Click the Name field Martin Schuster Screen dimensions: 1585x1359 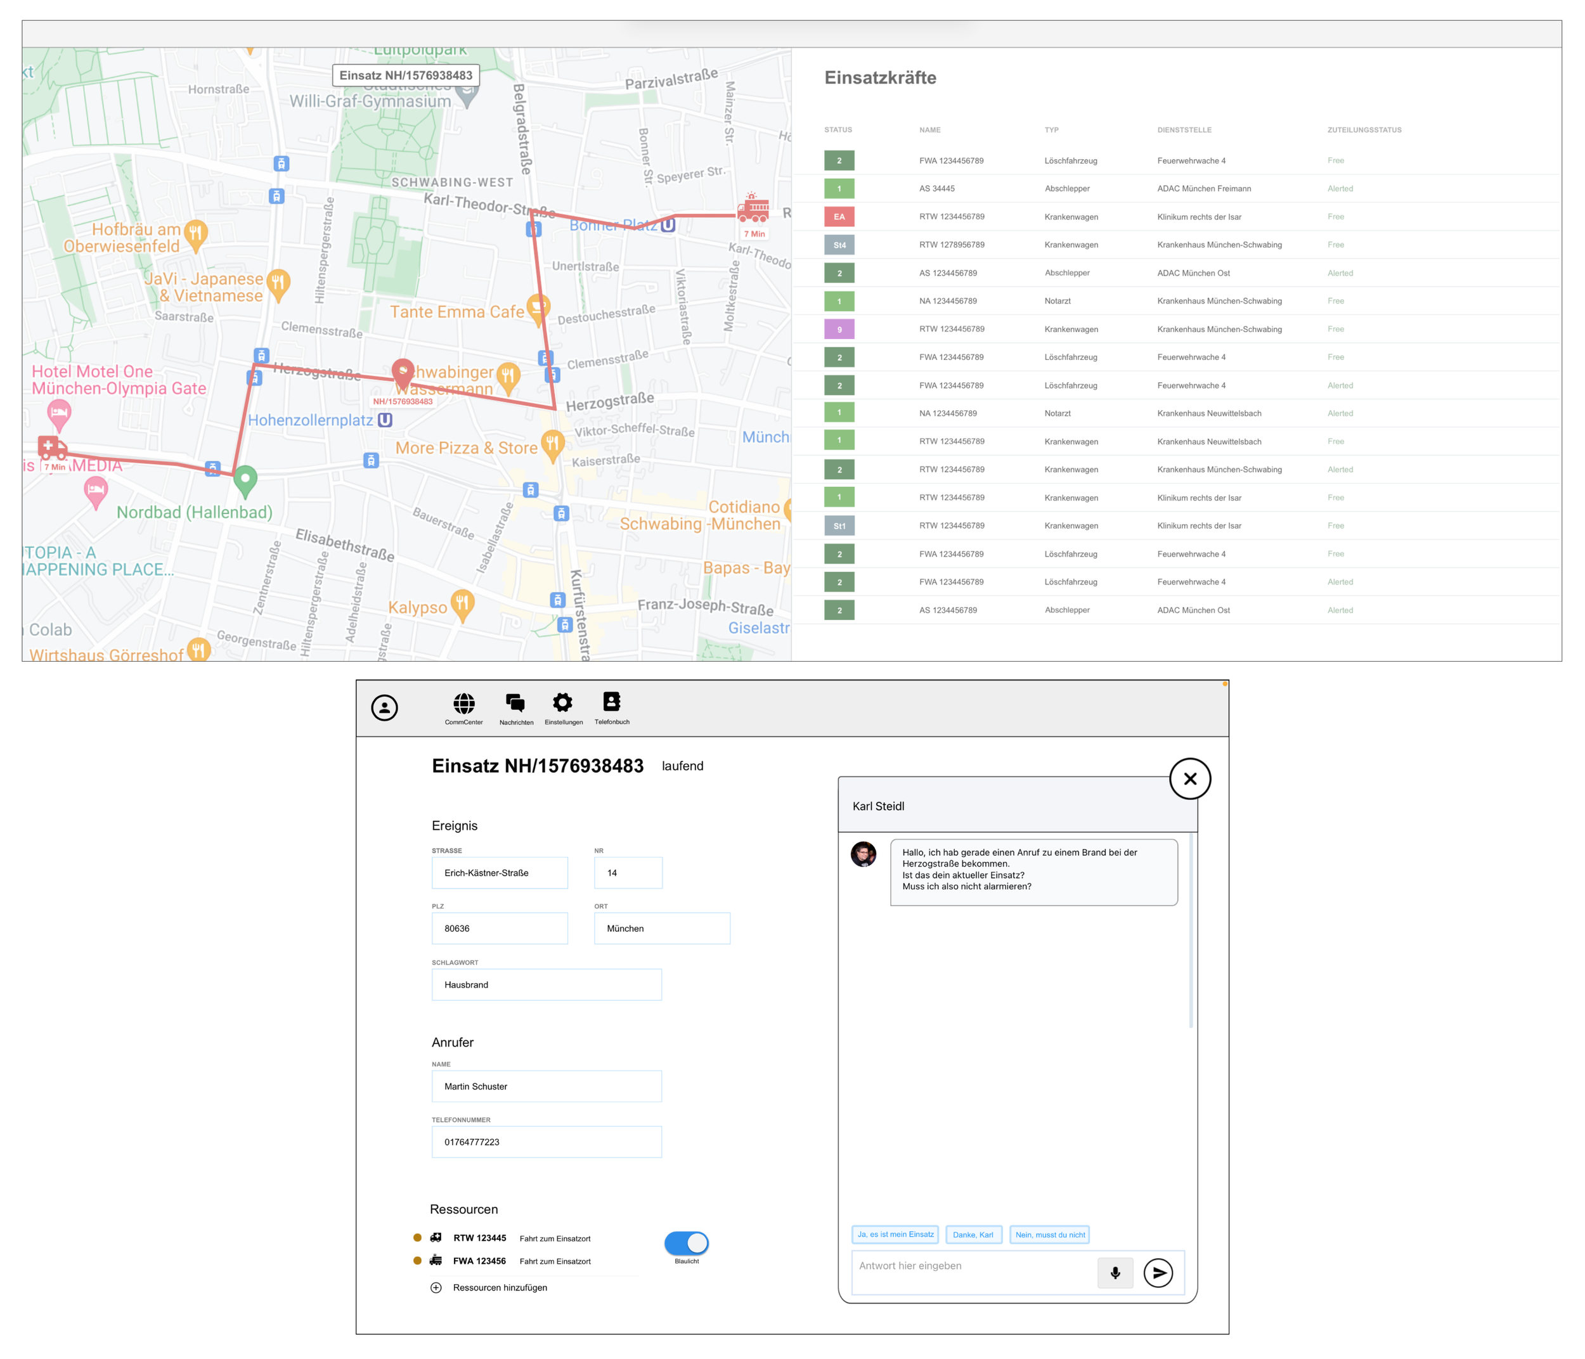point(546,1086)
